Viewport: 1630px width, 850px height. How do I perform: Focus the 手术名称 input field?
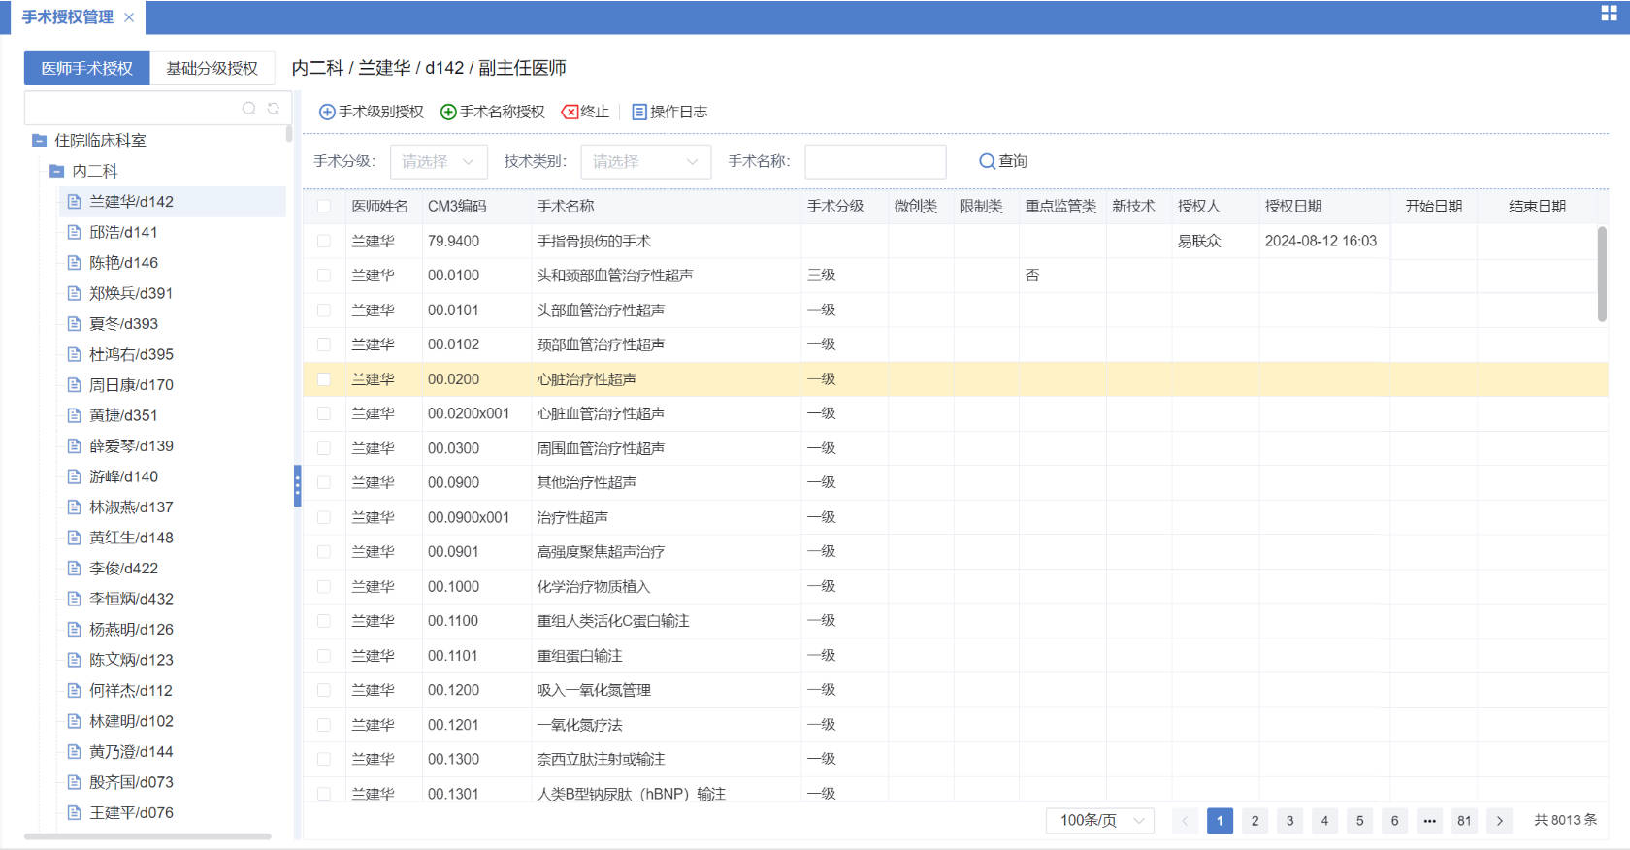(875, 161)
